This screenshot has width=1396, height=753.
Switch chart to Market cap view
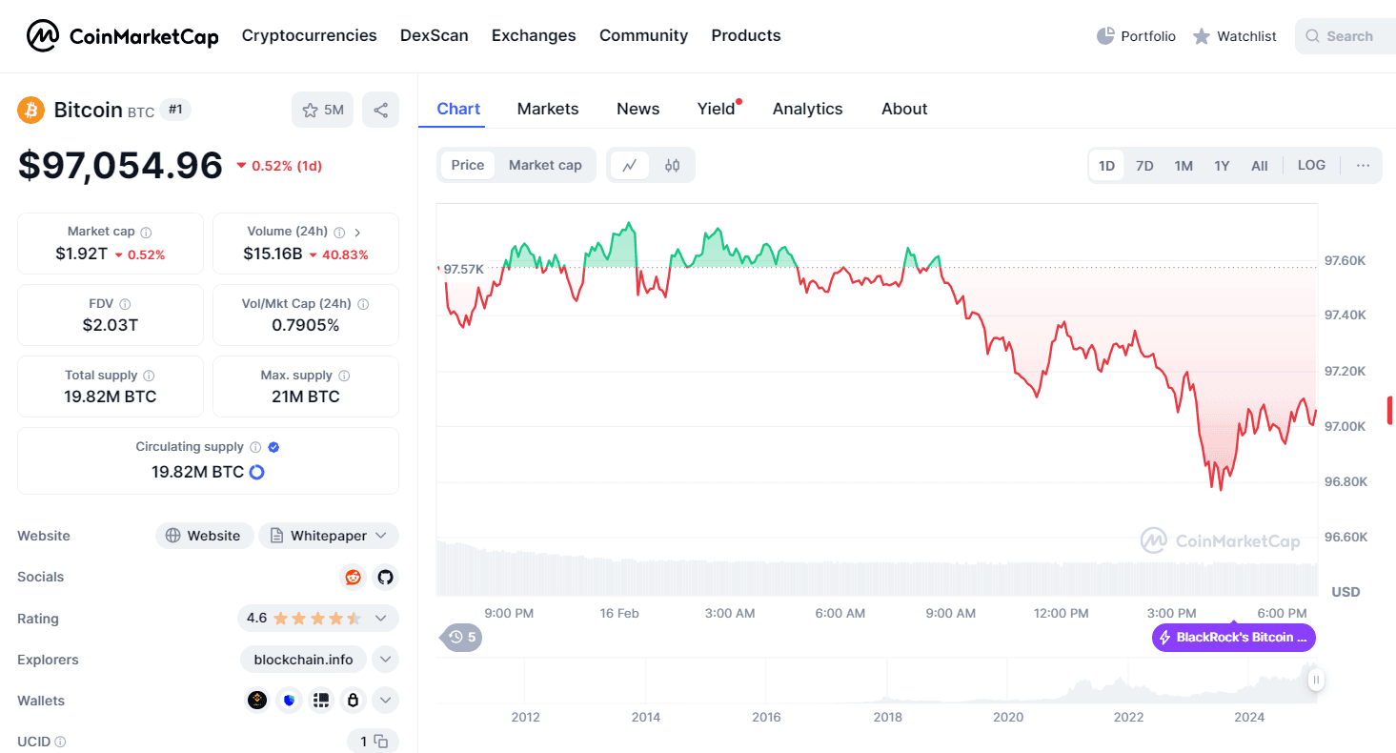pyautogui.click(x=545, y=165)
